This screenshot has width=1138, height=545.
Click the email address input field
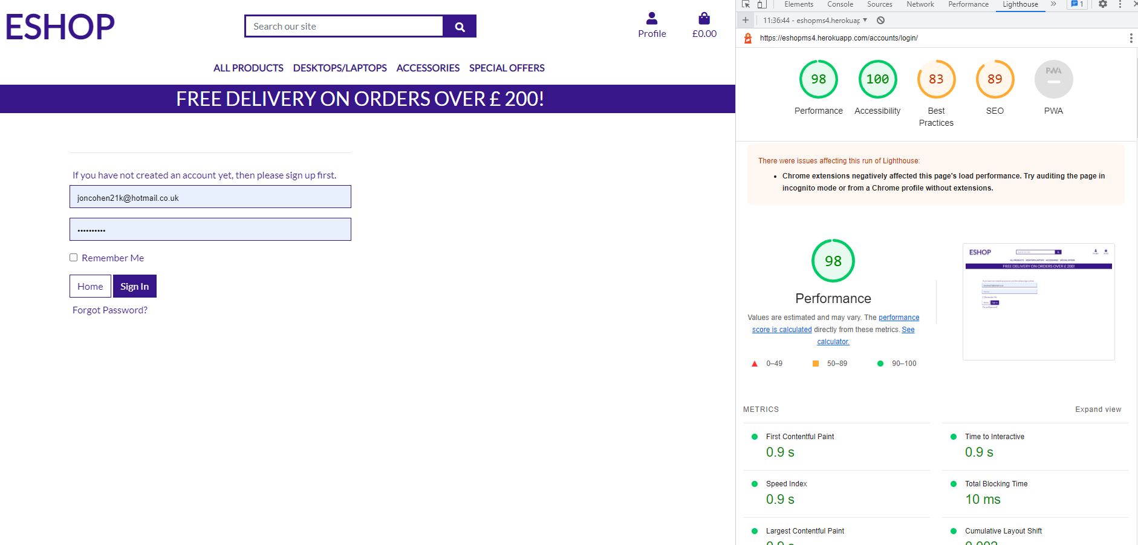click(x=210, y=197)
